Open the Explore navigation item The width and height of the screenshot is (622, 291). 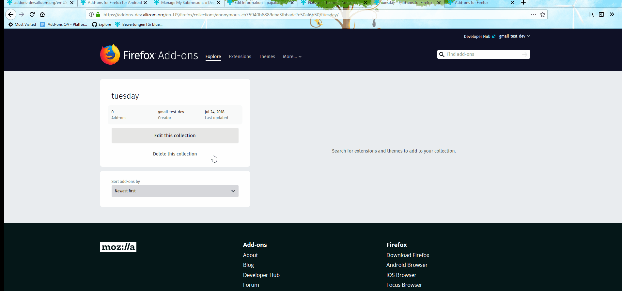213,57
